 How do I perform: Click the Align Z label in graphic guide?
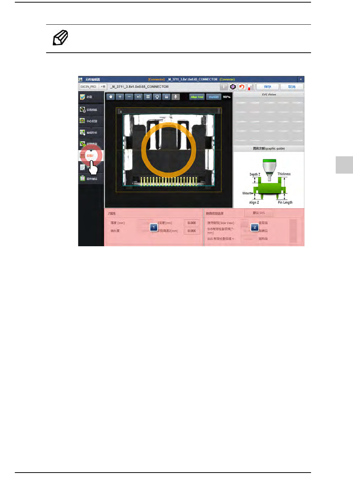coord(254,202)
